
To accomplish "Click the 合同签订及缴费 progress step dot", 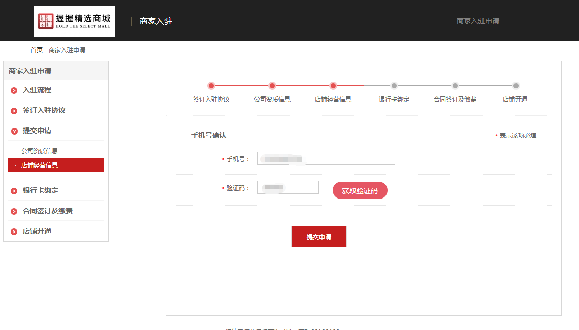I will pos(455,86).
